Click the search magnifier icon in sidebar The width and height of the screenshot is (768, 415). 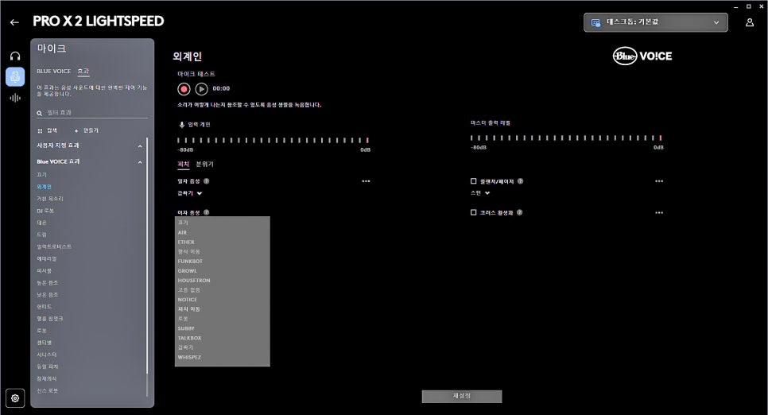[x=39, y=113]
